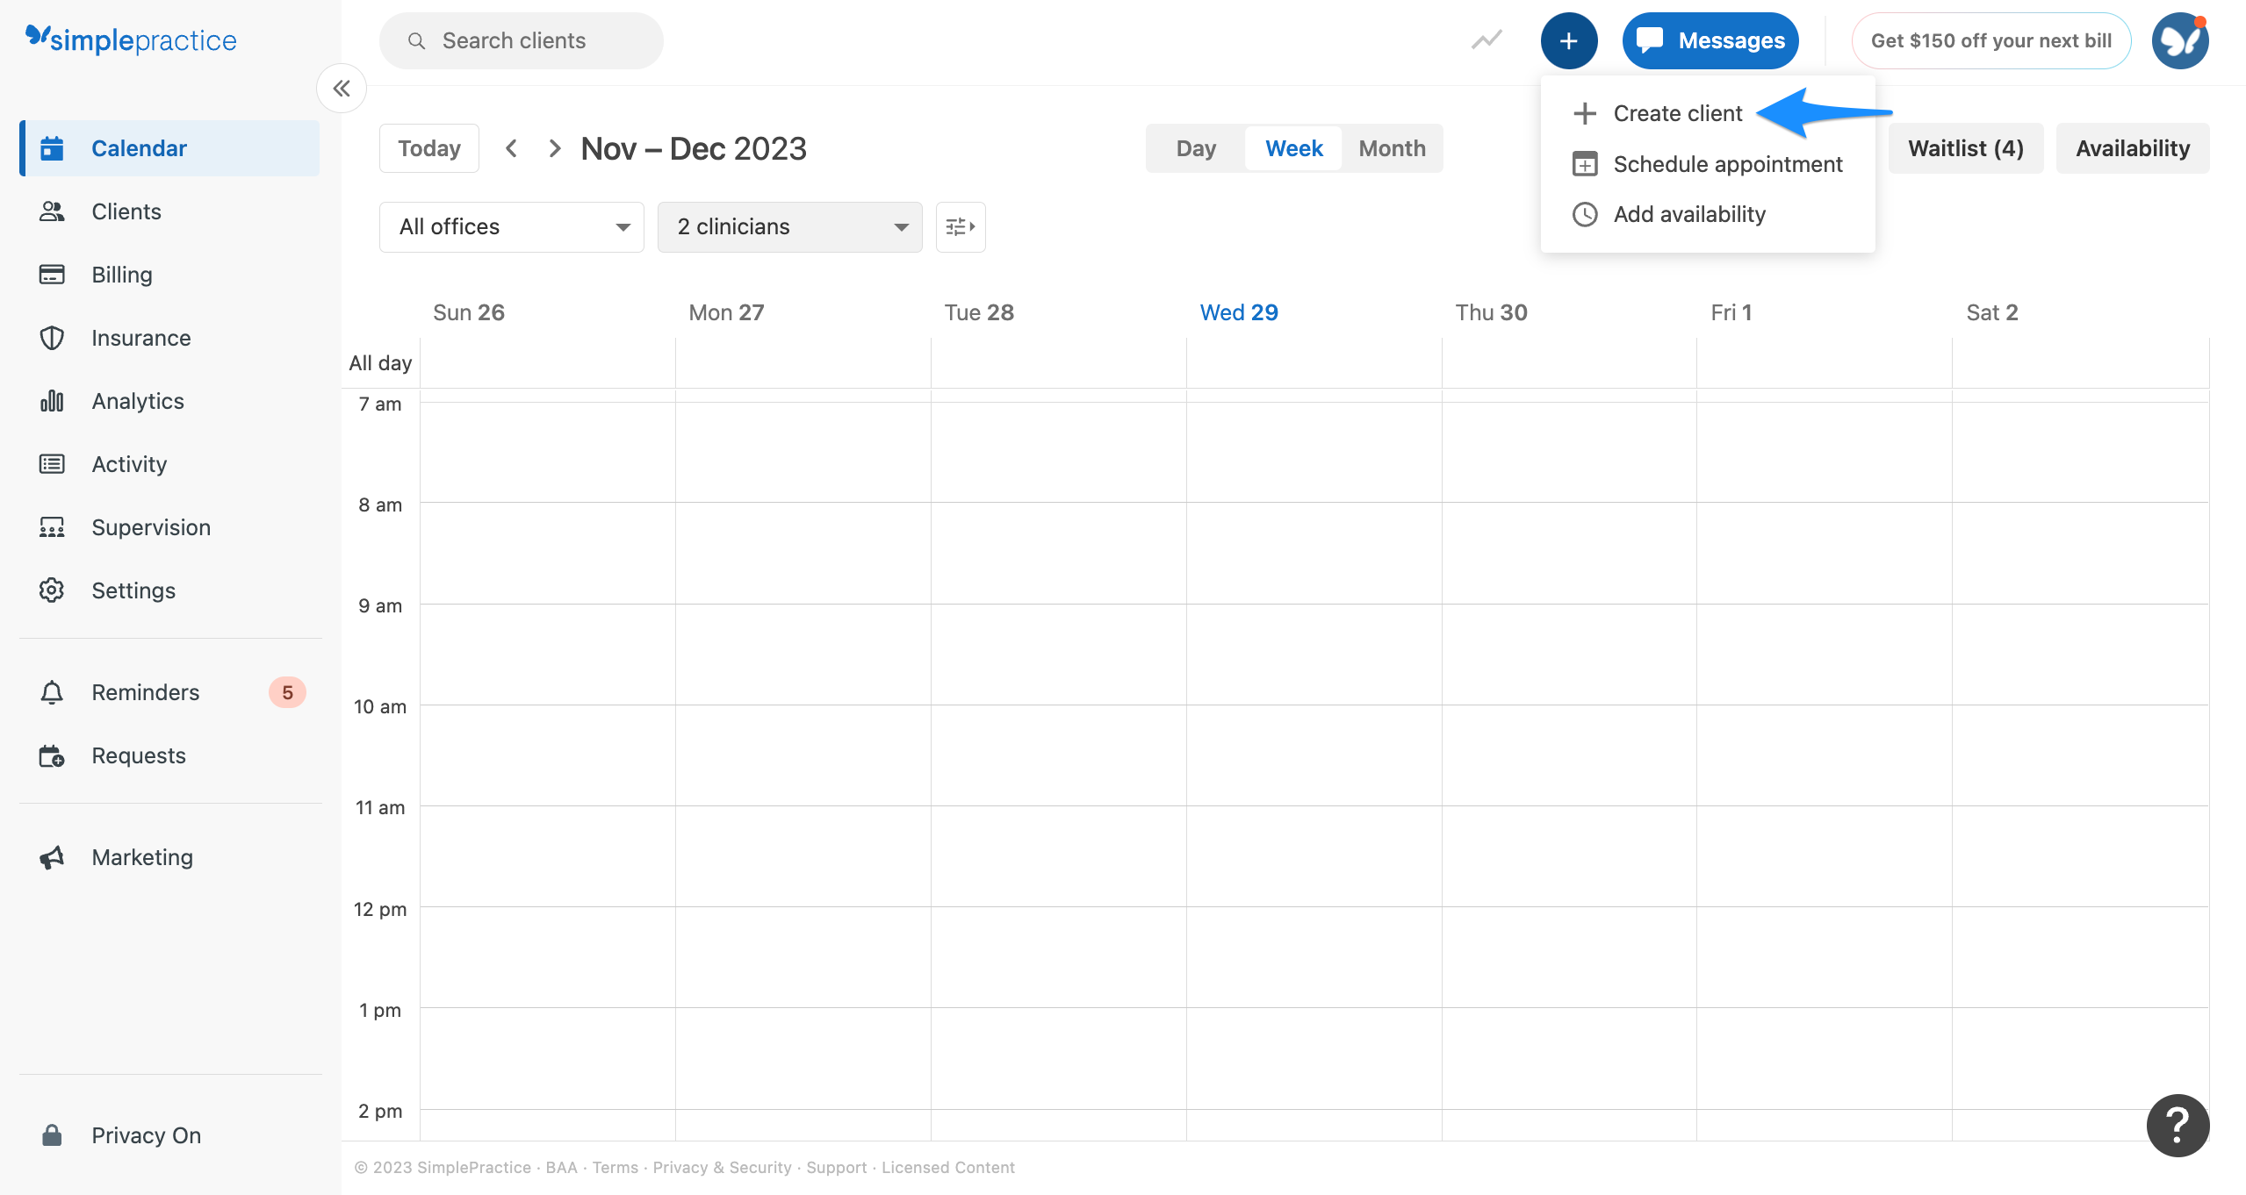The height and width of the screenshot is (1195, 2246).
Task: Open the BAA footer link
Action: [561, 1167]
